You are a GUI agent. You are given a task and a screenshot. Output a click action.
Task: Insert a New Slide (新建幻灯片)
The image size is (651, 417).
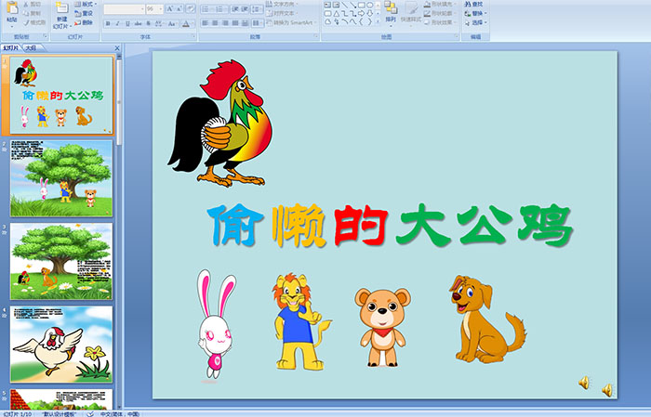tap(62, 16)
